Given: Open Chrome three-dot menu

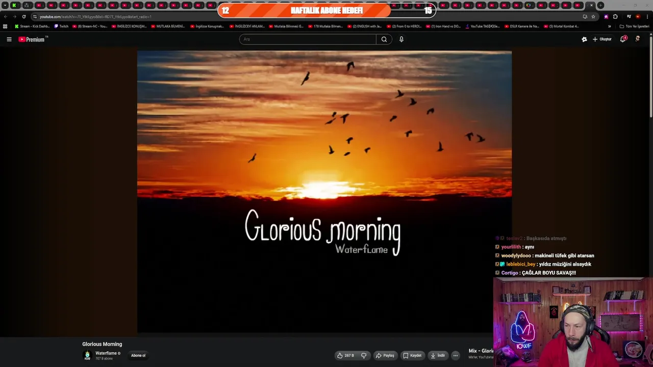Looking at the screenshot, I should (647, 16).
